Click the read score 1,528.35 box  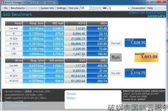(x=135, y=43)
